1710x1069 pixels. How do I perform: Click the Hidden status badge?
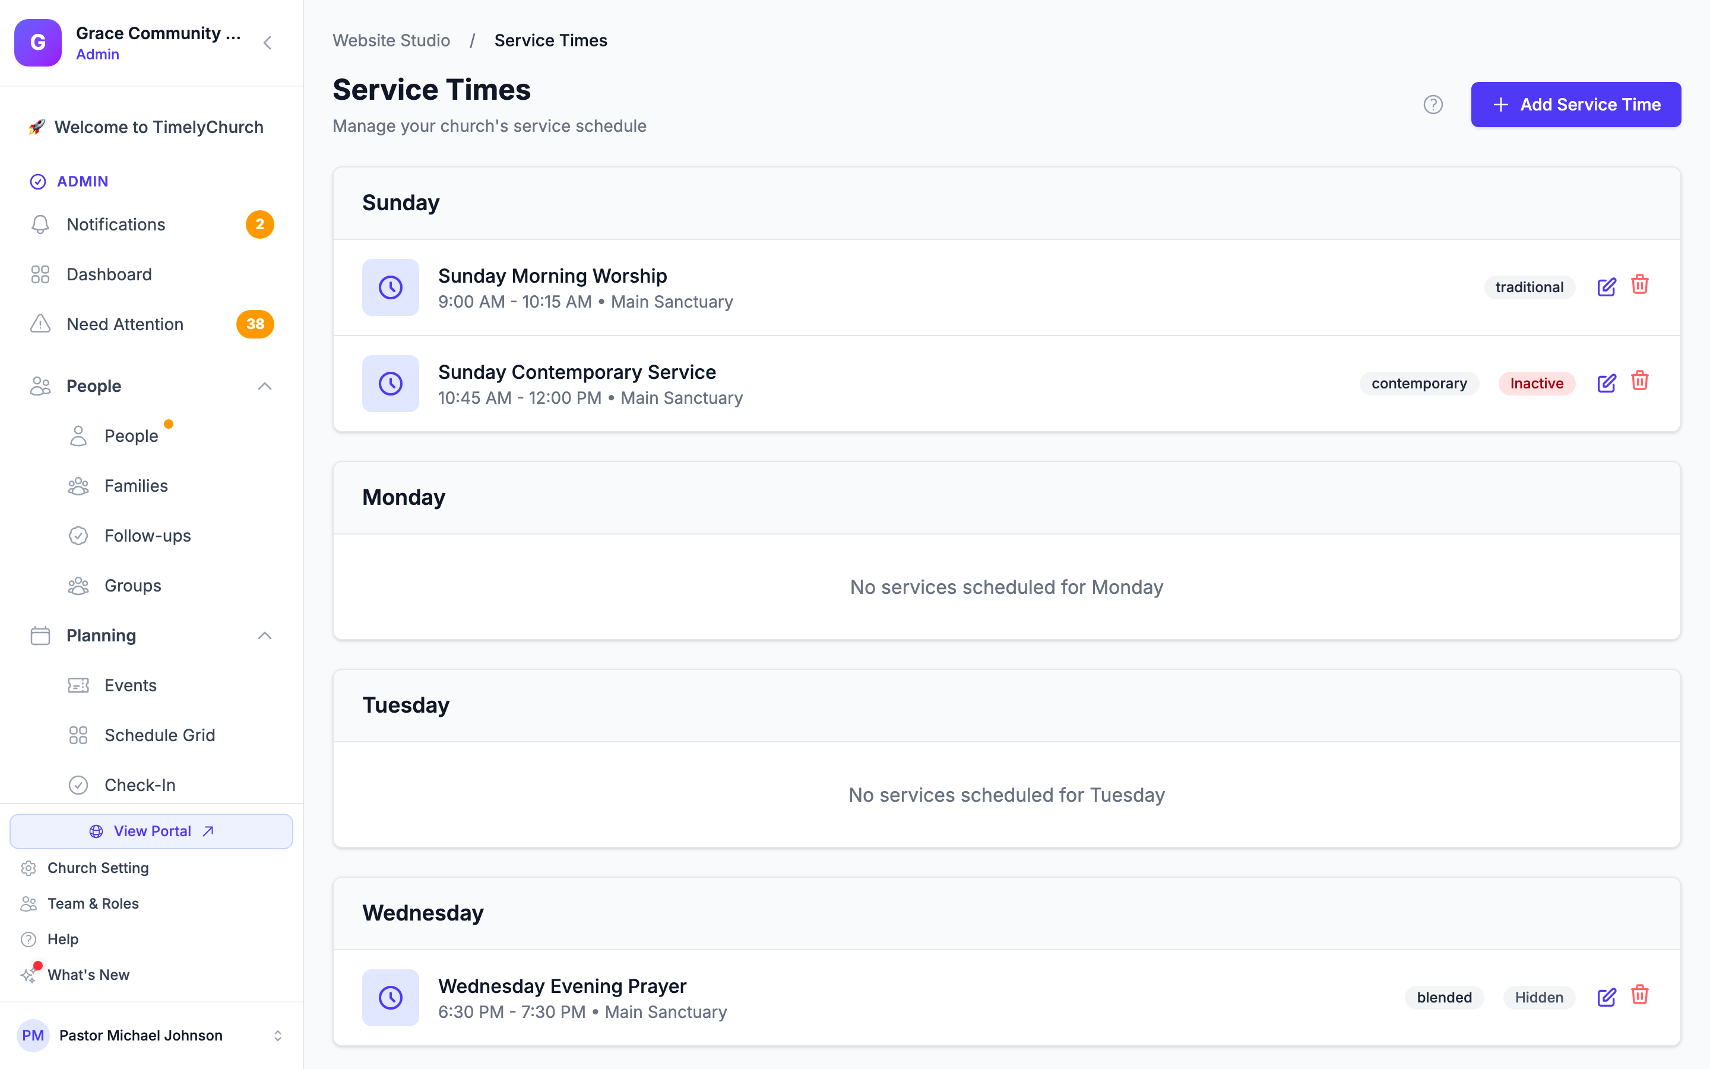(1538, 997)
